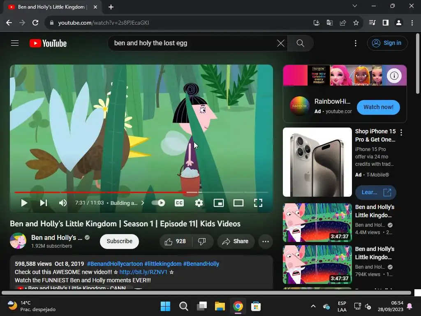Screen dimensions: 421x316
Task: Enter full screen mode
Action: [258, 203]
